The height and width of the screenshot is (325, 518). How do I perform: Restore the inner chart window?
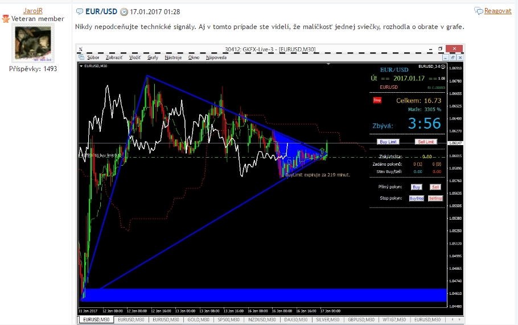point(453,57)
